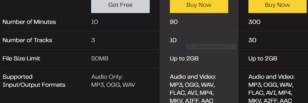308x103 pixels.
Task: Click the Number of Tracks row label
Action: tap(27, 40)
